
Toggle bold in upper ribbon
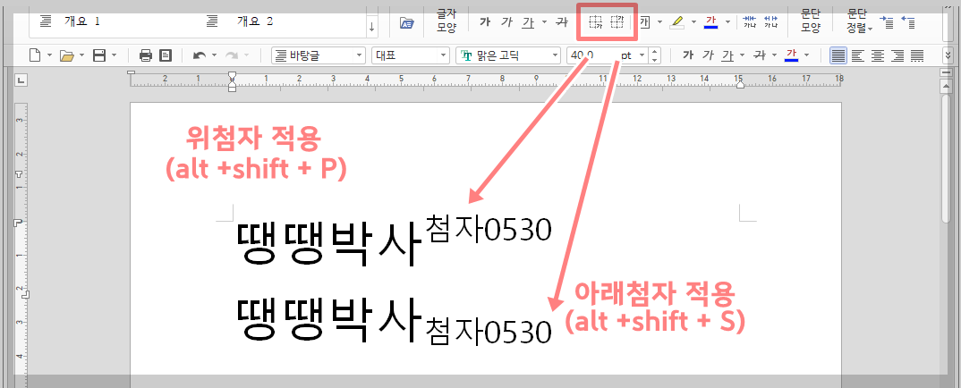485,22
